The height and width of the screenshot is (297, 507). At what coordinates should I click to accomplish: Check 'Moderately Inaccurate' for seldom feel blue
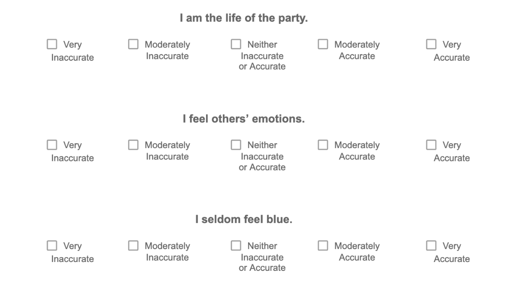(x=133, y=246)
